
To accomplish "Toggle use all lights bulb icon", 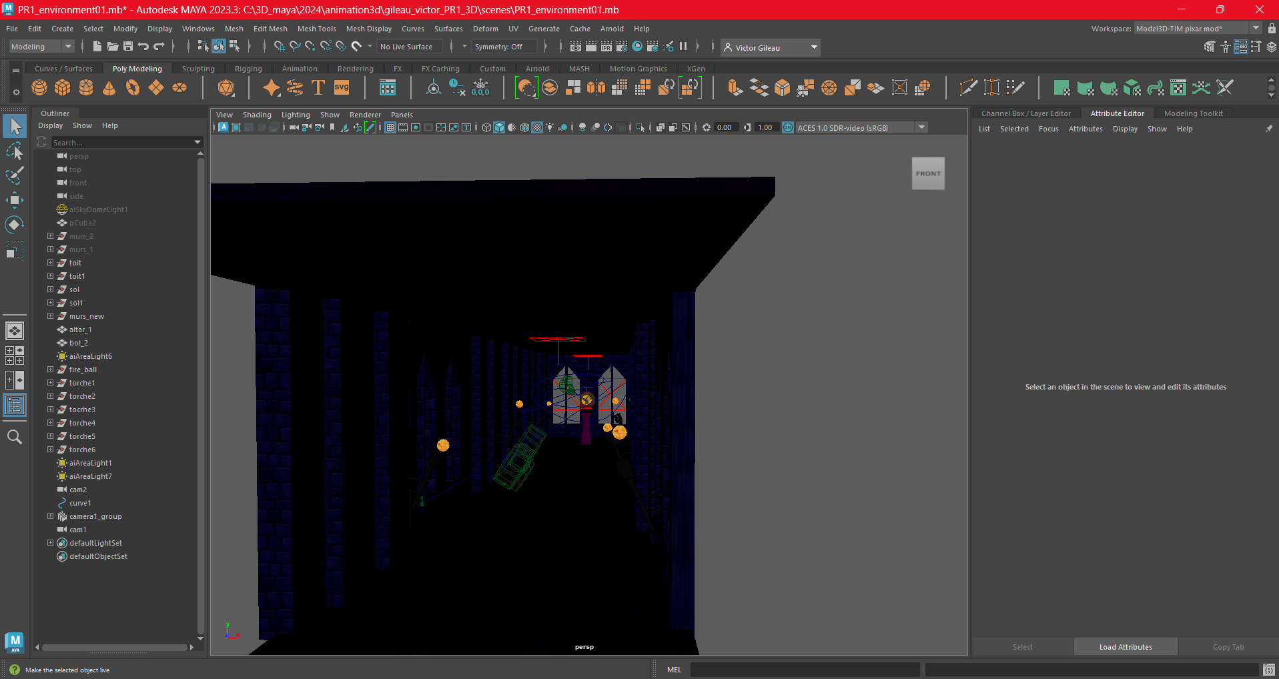I will tap(550, 127).
